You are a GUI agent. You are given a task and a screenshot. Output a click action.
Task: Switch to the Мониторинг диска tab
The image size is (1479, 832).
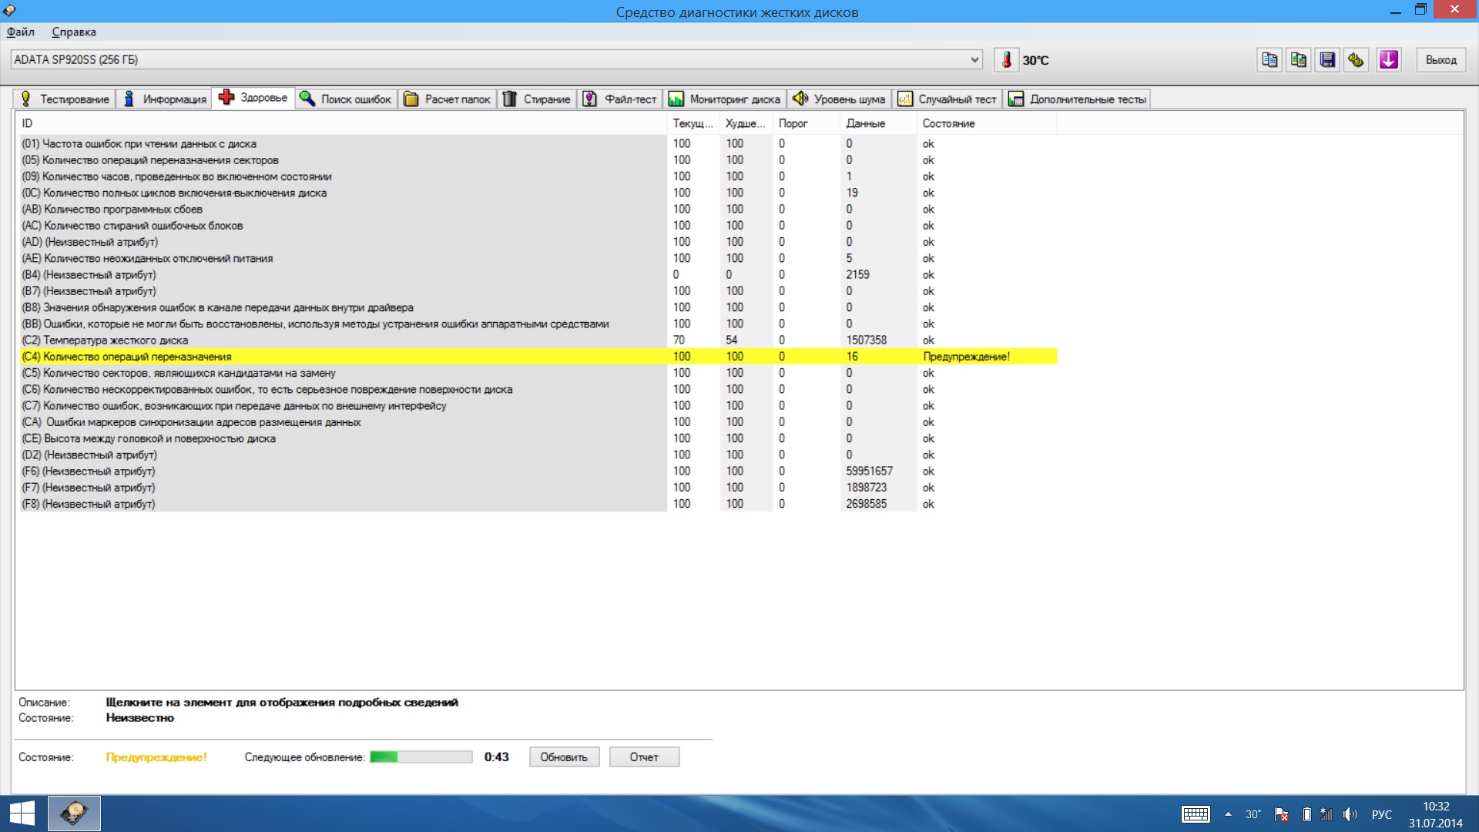point(724,99)
